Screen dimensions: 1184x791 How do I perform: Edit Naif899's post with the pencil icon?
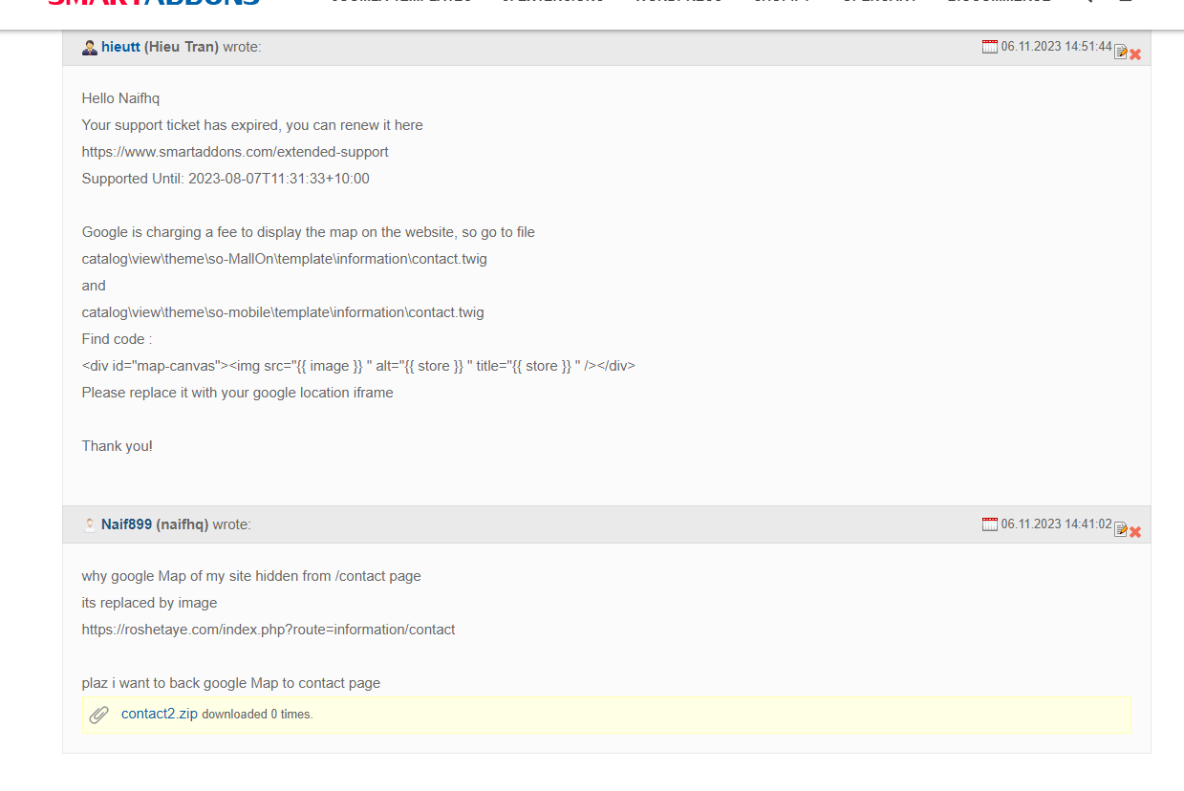click(x=1121, y=530)
